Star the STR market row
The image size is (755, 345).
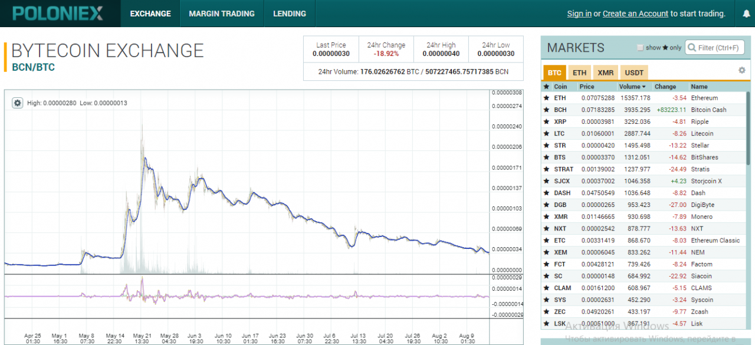(546, 145)
